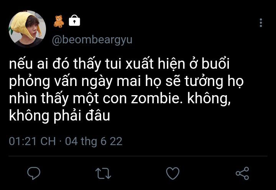
Task: Click the word buổi ending first line
Action: [x=216, y=63]
